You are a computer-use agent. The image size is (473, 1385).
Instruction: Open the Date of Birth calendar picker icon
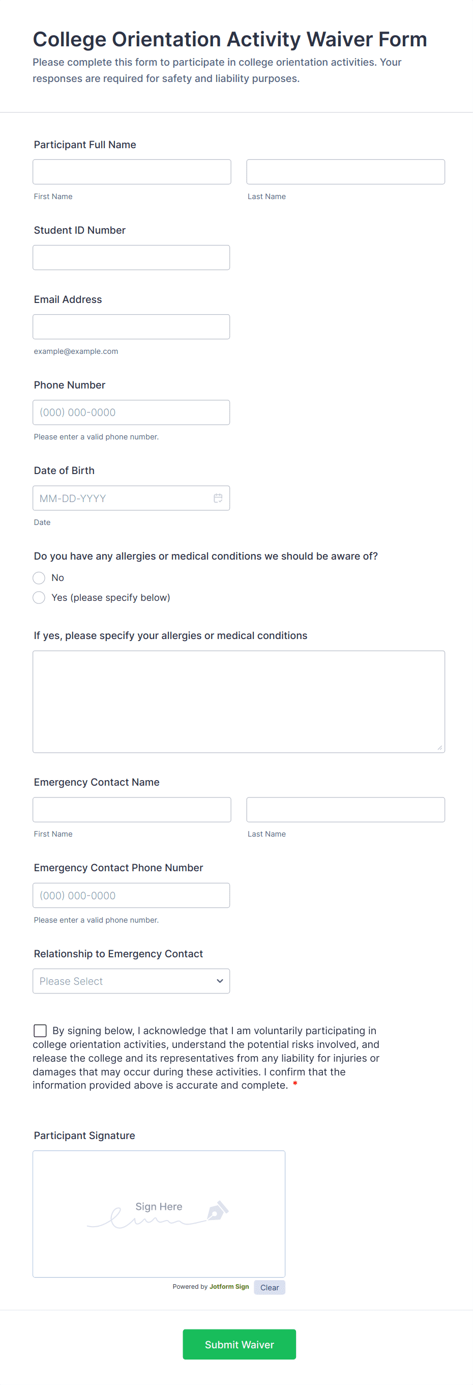pos(218,498)
